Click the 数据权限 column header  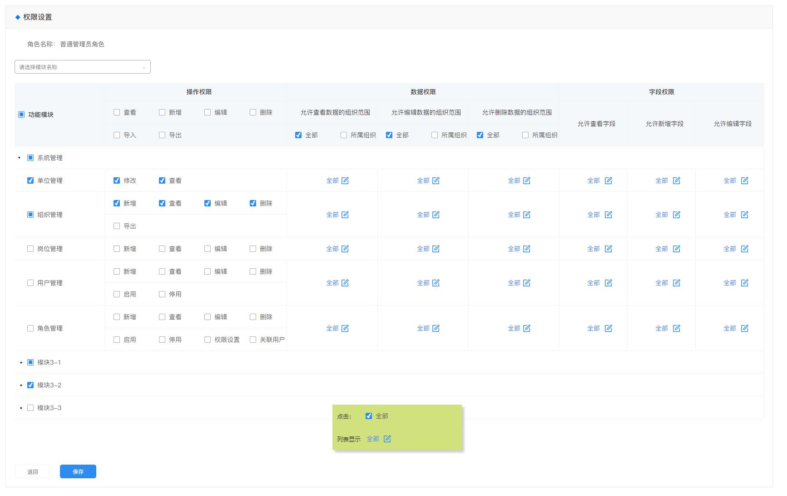point(423,92)
